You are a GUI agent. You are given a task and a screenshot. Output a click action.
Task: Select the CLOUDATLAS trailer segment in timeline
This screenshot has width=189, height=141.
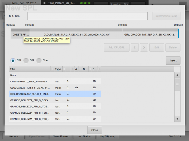click(76, 34)
